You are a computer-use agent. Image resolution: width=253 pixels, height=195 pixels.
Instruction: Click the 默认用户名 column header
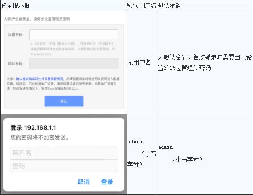point(142,6)
